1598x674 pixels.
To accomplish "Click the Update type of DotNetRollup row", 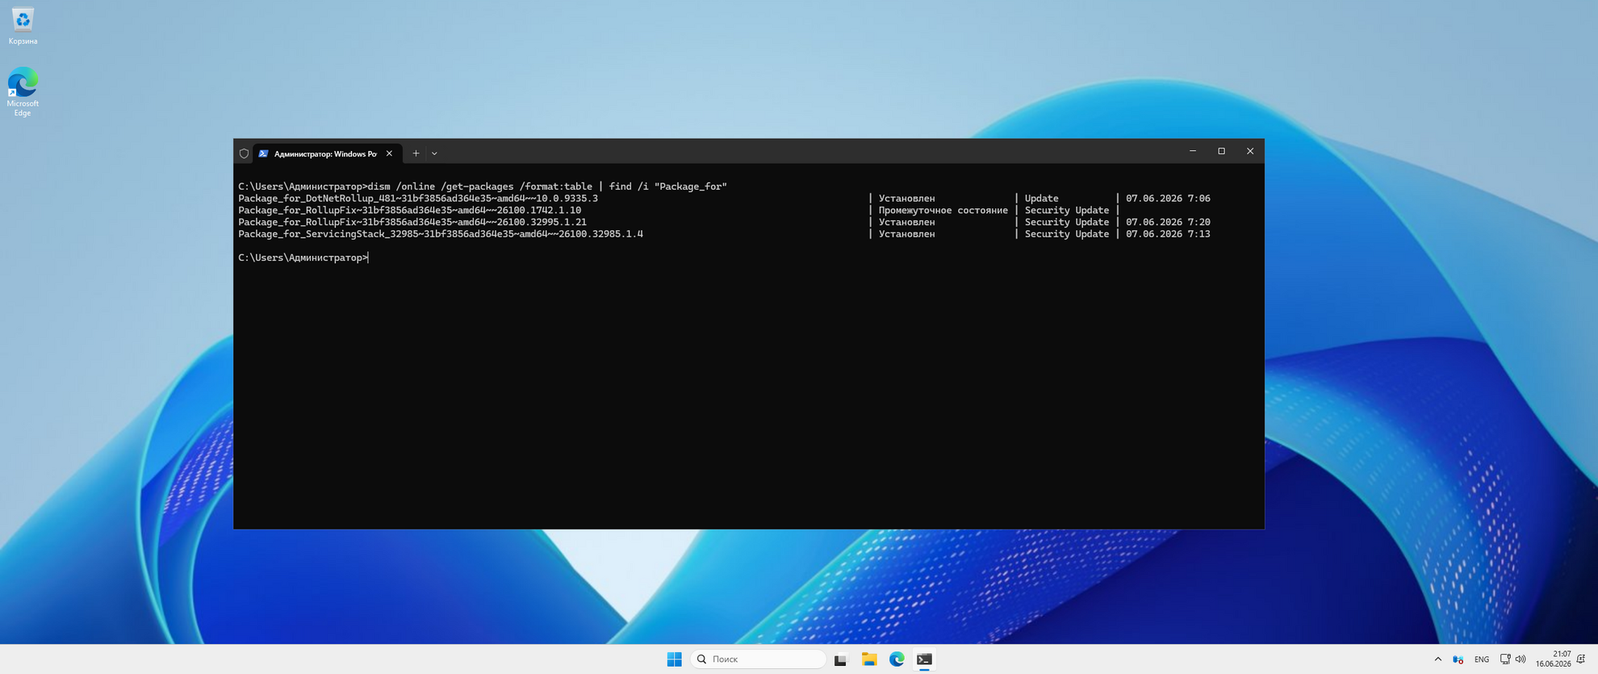I will (x=1041, y=199).
